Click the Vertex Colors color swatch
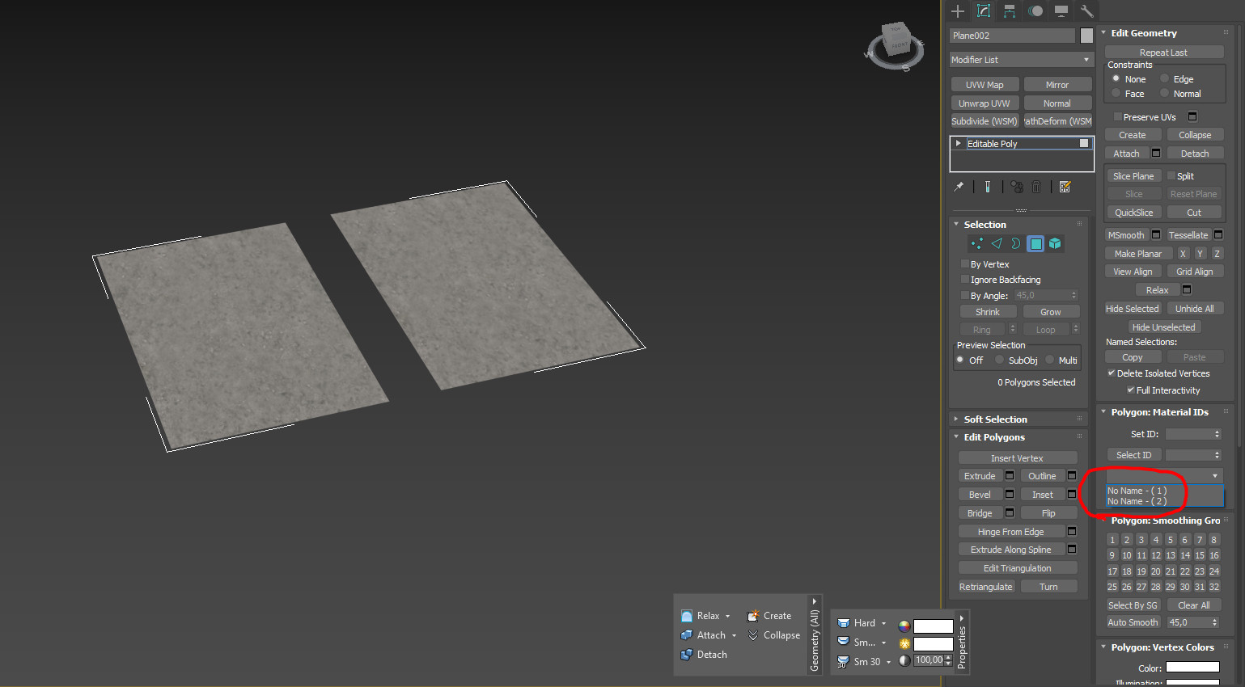This screenshot has width=1245, height=687. point(1192,668)
